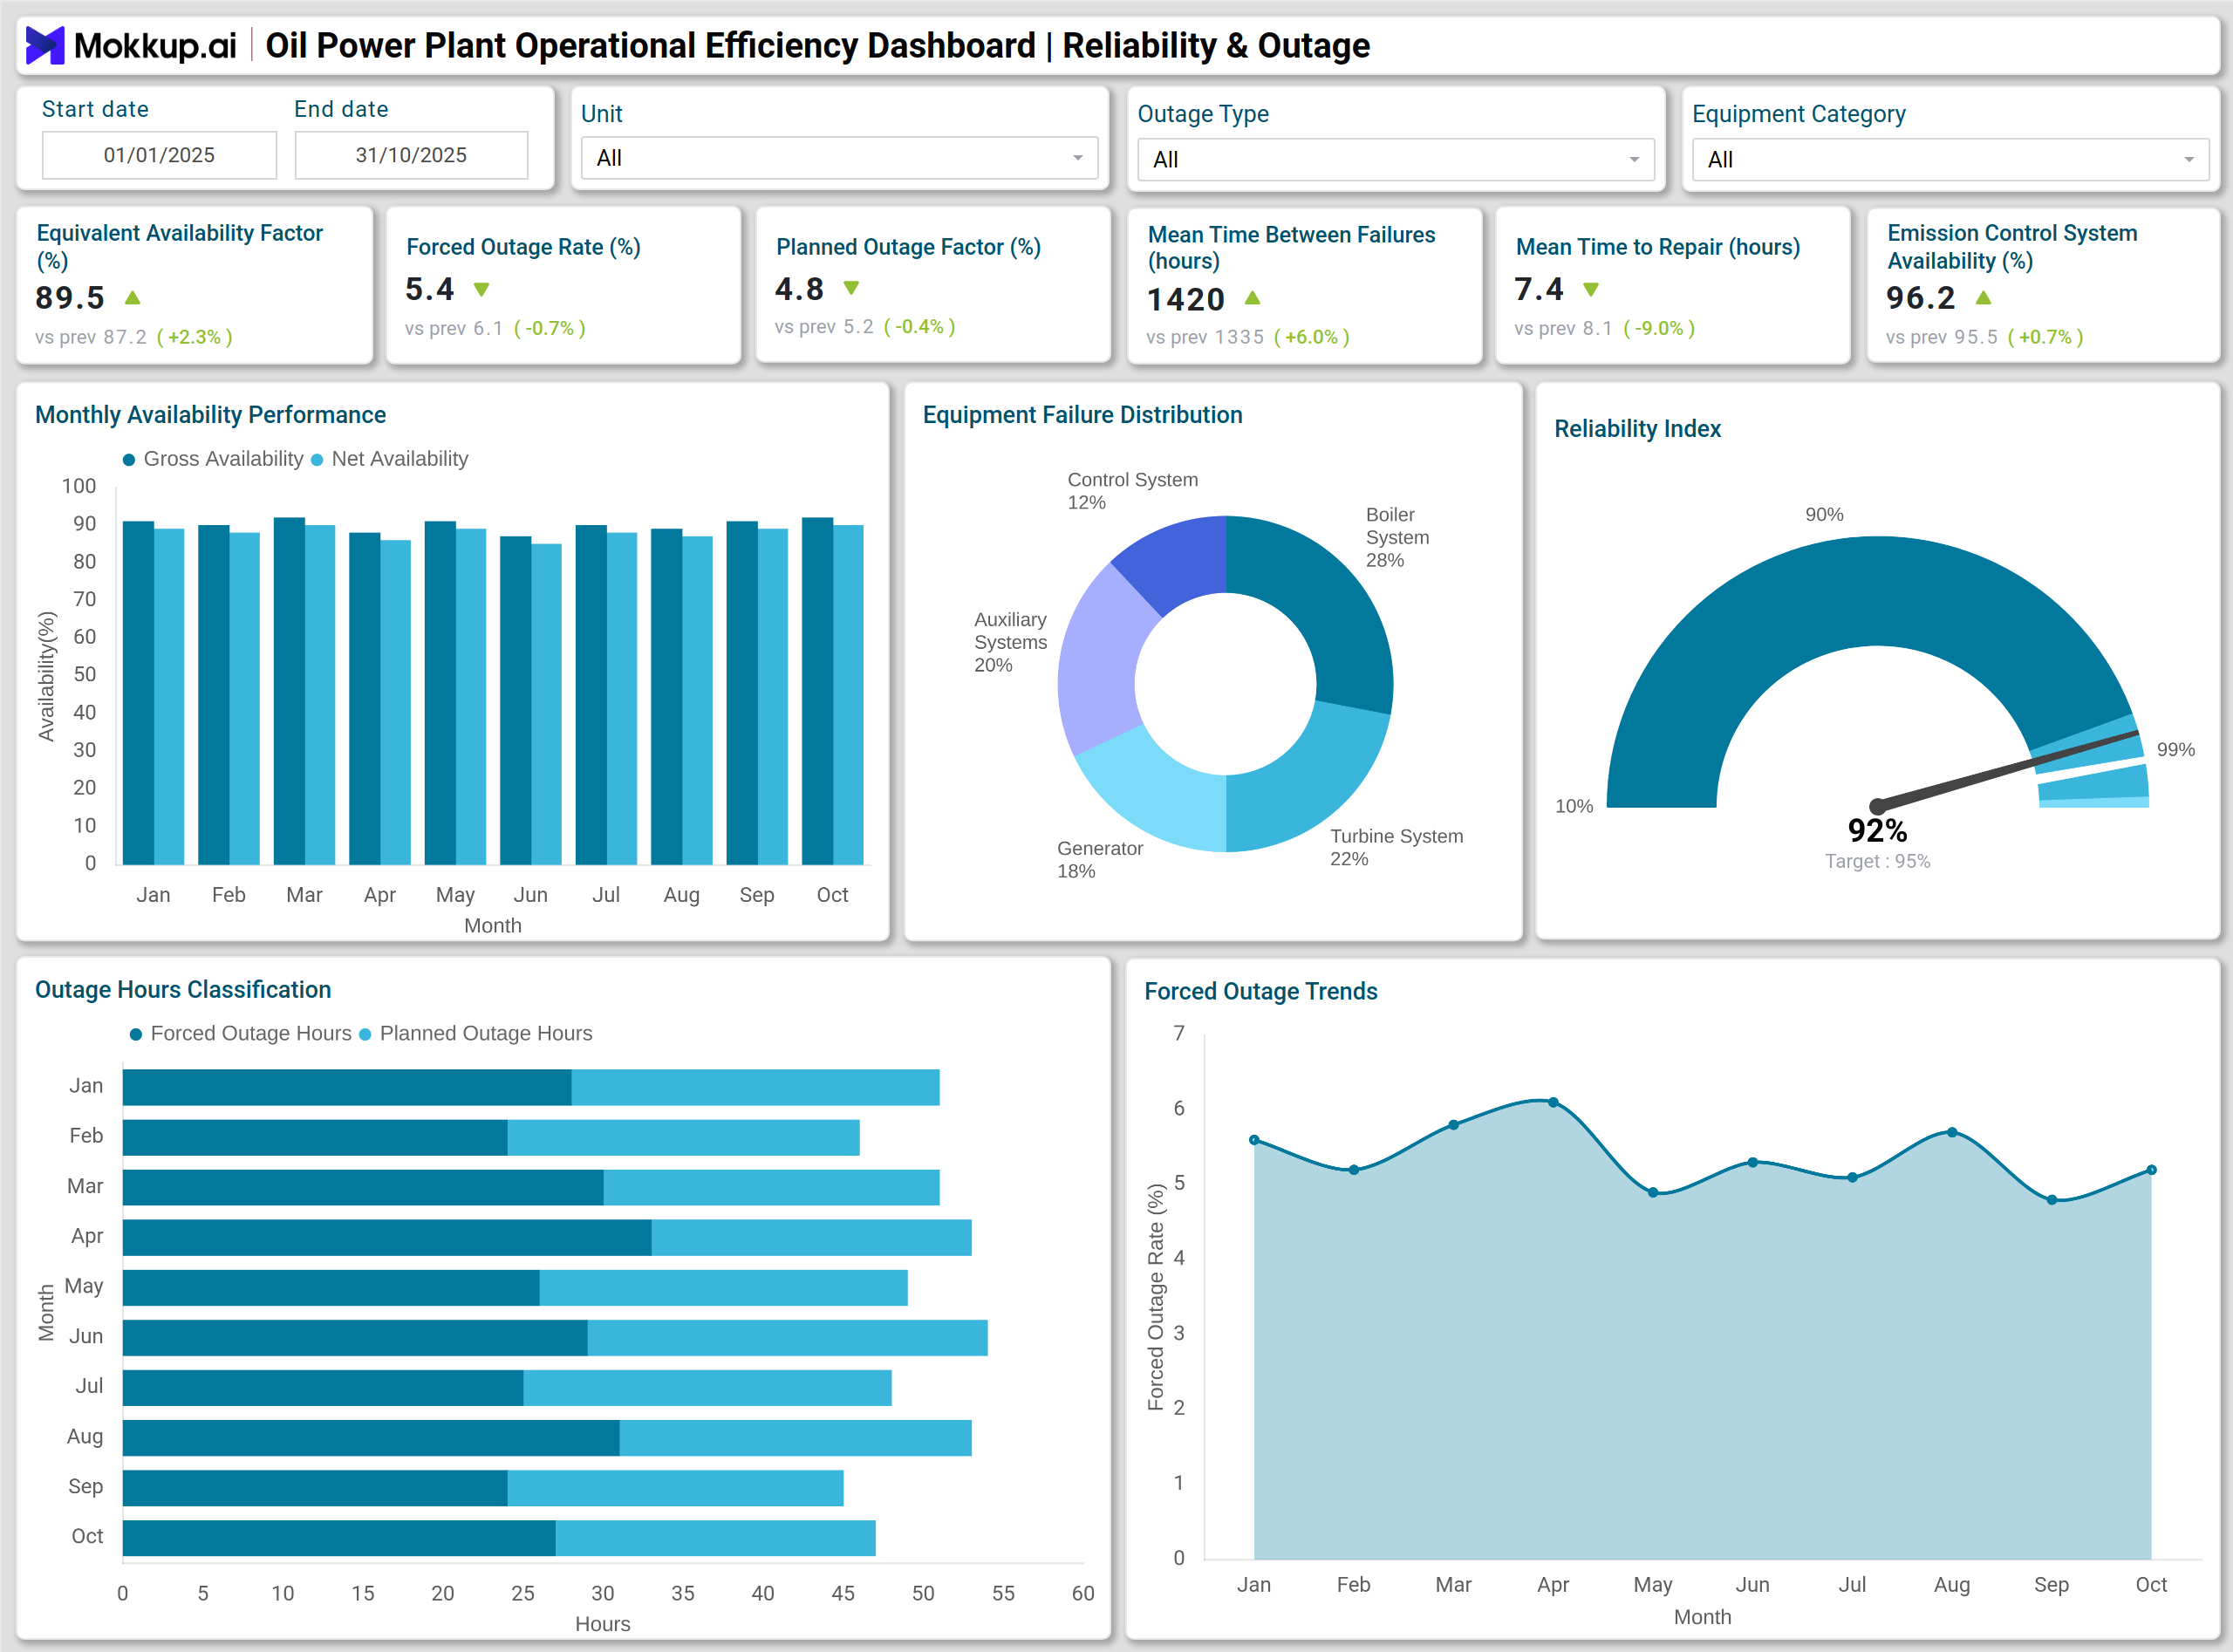The height and width of the screenshot is (1652, 2233).
Task: Click Forced Outage Hours legend marker
Action: [136, 1034]
